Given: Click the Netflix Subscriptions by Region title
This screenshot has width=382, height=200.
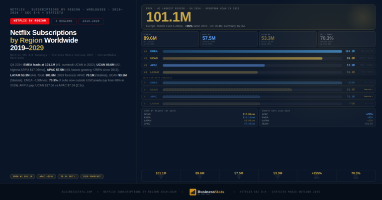Looking at the screenshot, I should coord(44,40).
